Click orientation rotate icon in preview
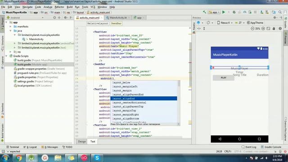This screenshot has width=288, height=162. (x=208, y=23)
